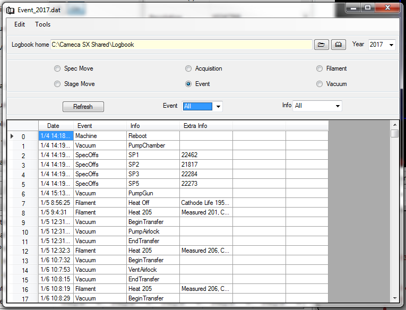The height and width of the screenshot is (310, 406).
Task: Select the Reboot cell in row 0
Action: (x=152, y=136)
